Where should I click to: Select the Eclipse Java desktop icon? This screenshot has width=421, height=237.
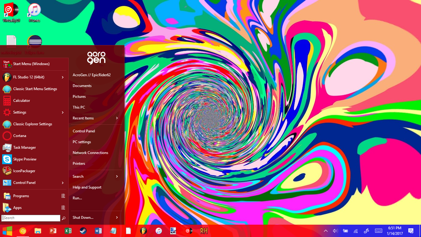pyautogui.click(x=35, y=41)
